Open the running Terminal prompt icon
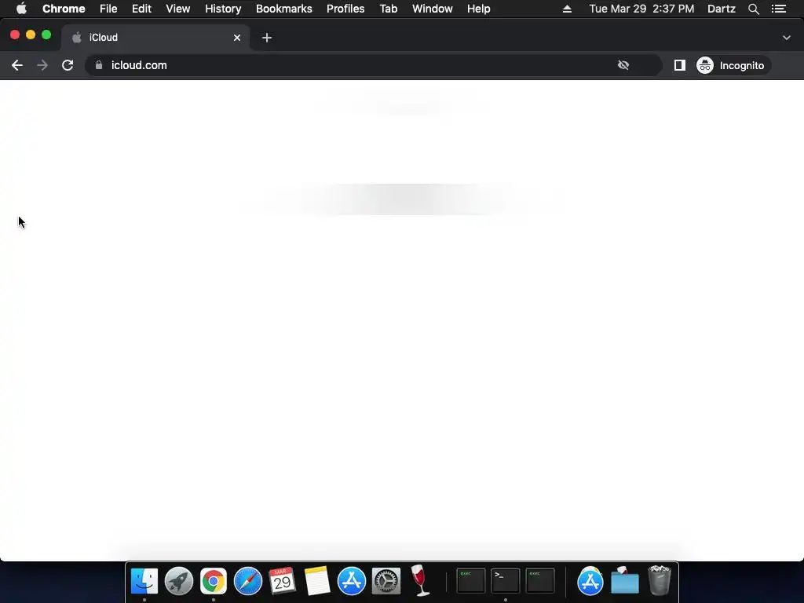The width and height of the screenshot is (804, 603). click(x=506, y=581)
